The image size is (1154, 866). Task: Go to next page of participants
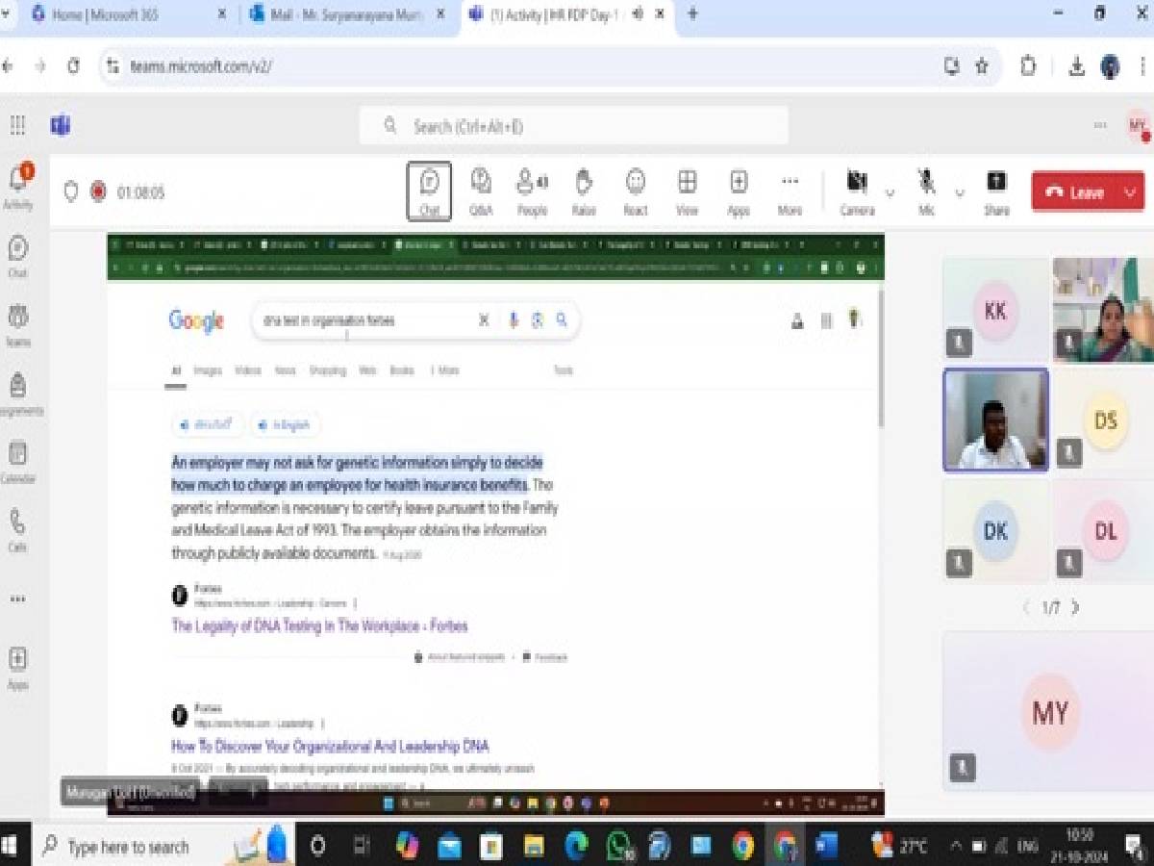pos(1076,607)
